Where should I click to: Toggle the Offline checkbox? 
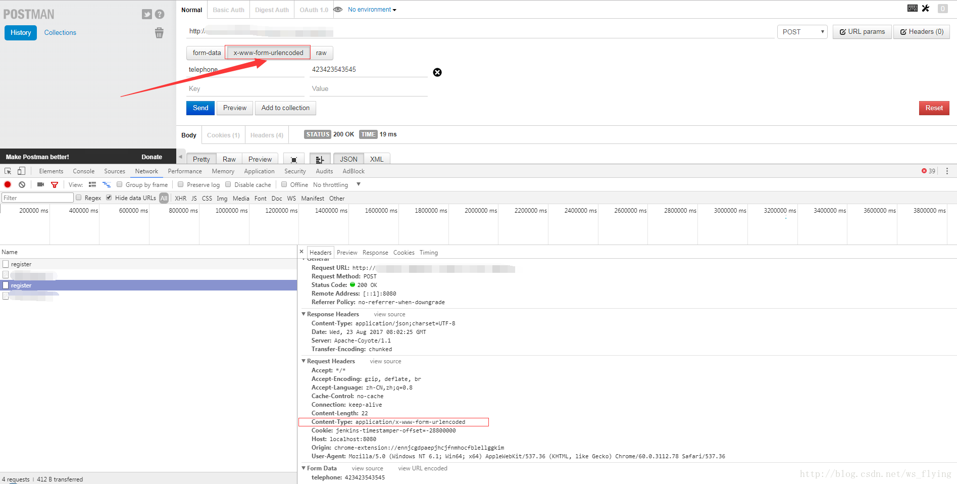[284, 184]
